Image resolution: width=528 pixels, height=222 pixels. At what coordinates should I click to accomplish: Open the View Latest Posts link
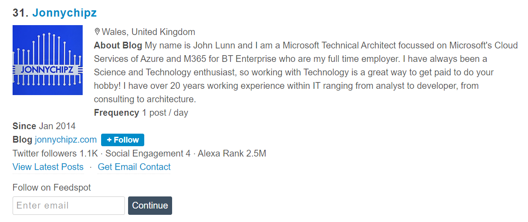tap(48, 167)
